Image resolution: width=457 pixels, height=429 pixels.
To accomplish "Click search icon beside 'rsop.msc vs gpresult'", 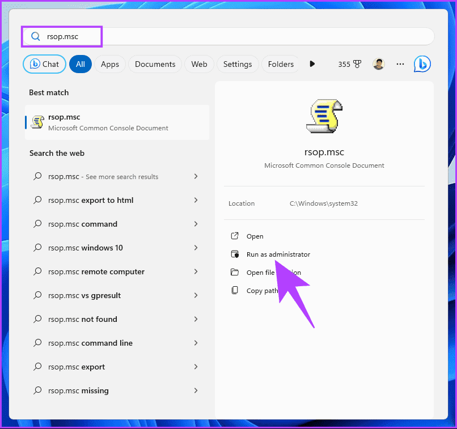I will coord(37,295).
